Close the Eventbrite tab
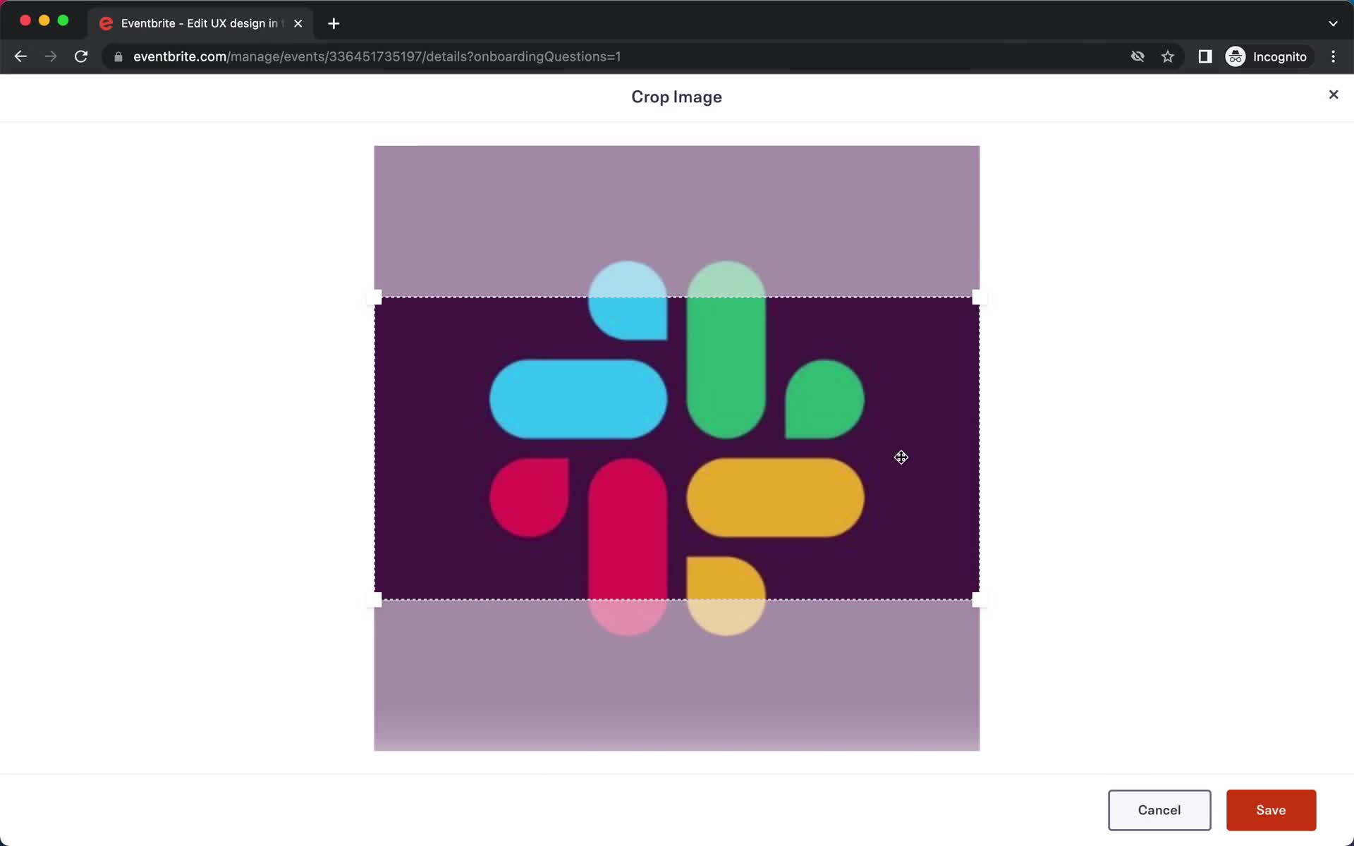The width and height of the screenshot is (1354, 846). 298,23
